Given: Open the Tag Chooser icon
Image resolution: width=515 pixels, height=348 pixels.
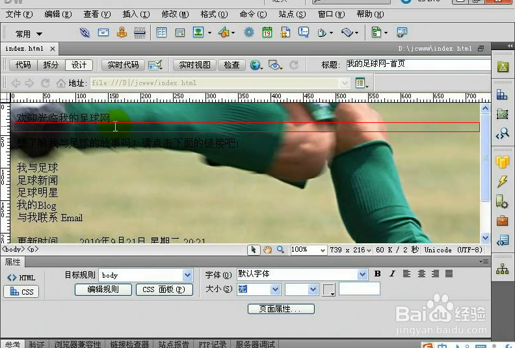Looking at the screenshot, I should 402,33.
